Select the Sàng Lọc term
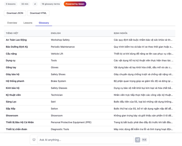The height and width of the screenshot is (146, 182). (11, 102)
